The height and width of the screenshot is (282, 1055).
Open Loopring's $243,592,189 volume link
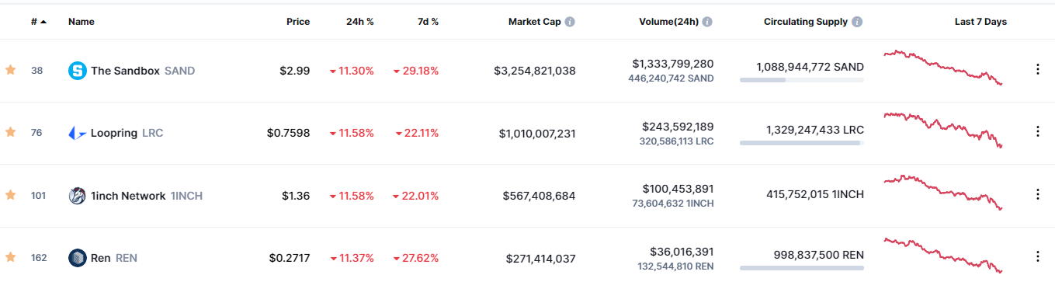point(678,126)
